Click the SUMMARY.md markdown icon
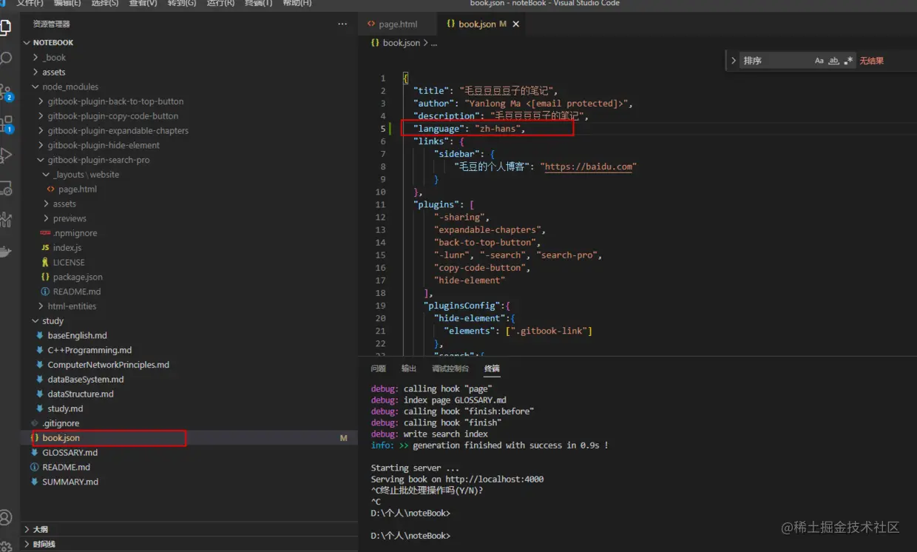Viewport: 917px width, 552px height. click(x=35, y=482)
